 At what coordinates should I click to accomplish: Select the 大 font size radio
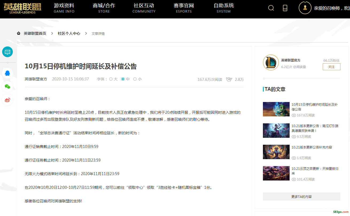click(111, 79)
